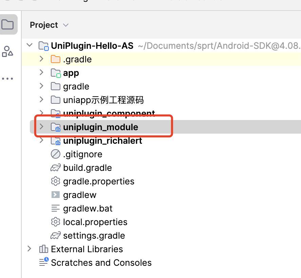Select the settings.gradle file
This screenshot has height=278, width=301.
pos(94,236)
